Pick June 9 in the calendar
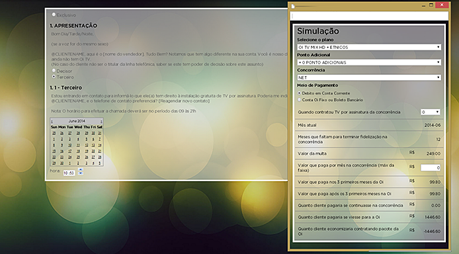The height and width of the screenshot is (254, 459). tap(62, 145)
